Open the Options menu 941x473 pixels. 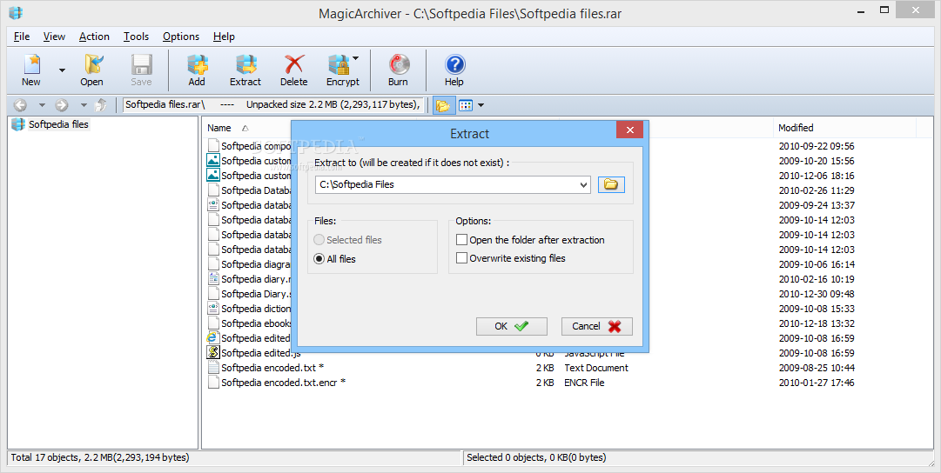(181, 37)
